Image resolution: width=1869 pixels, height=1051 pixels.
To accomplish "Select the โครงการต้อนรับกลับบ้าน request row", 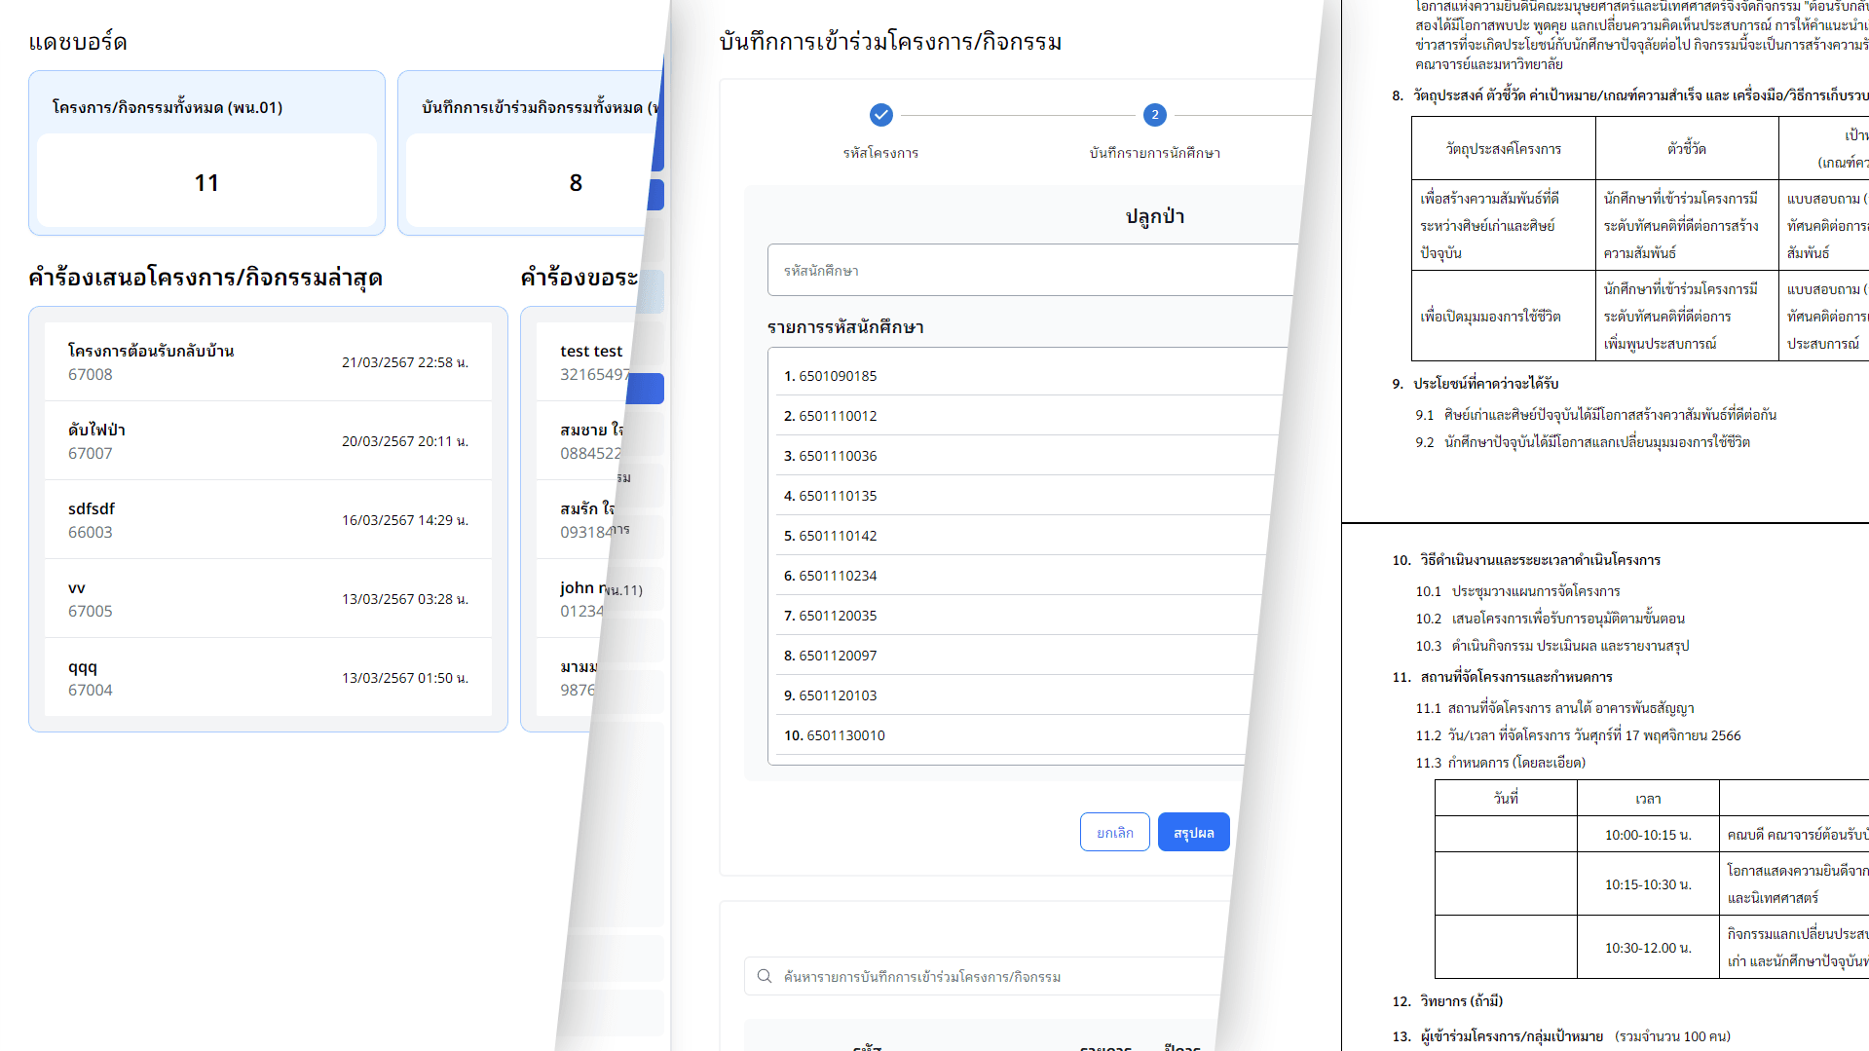I will pos(268,362).
